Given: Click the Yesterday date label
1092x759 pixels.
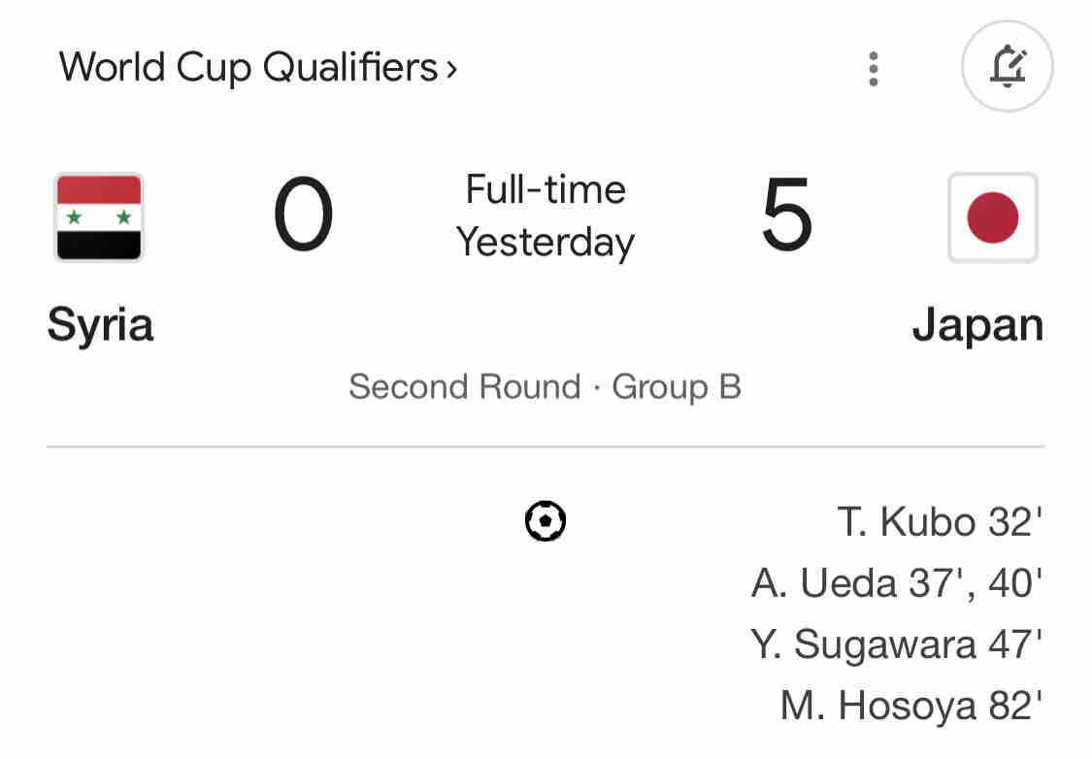Looking at the screenshot, I should click(x=546, y=242).
